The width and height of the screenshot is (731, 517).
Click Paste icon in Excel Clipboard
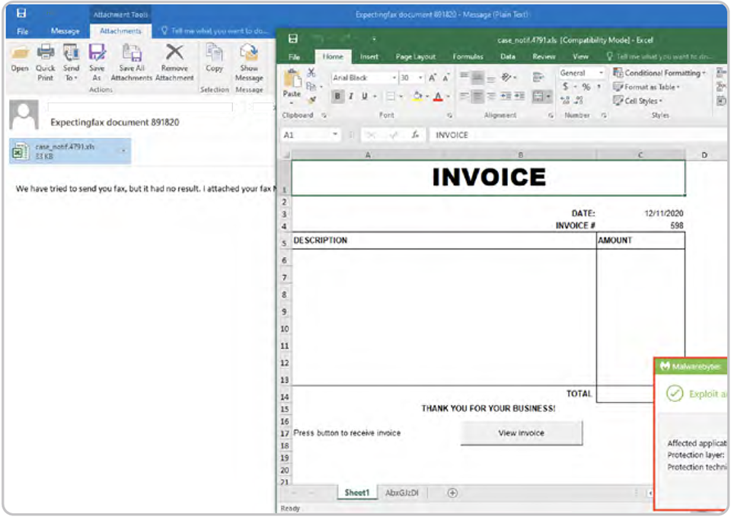click(x=292, y=79)
